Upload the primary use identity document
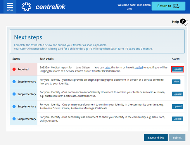Viewport: 190px width, 145px height. click(177, 106)
